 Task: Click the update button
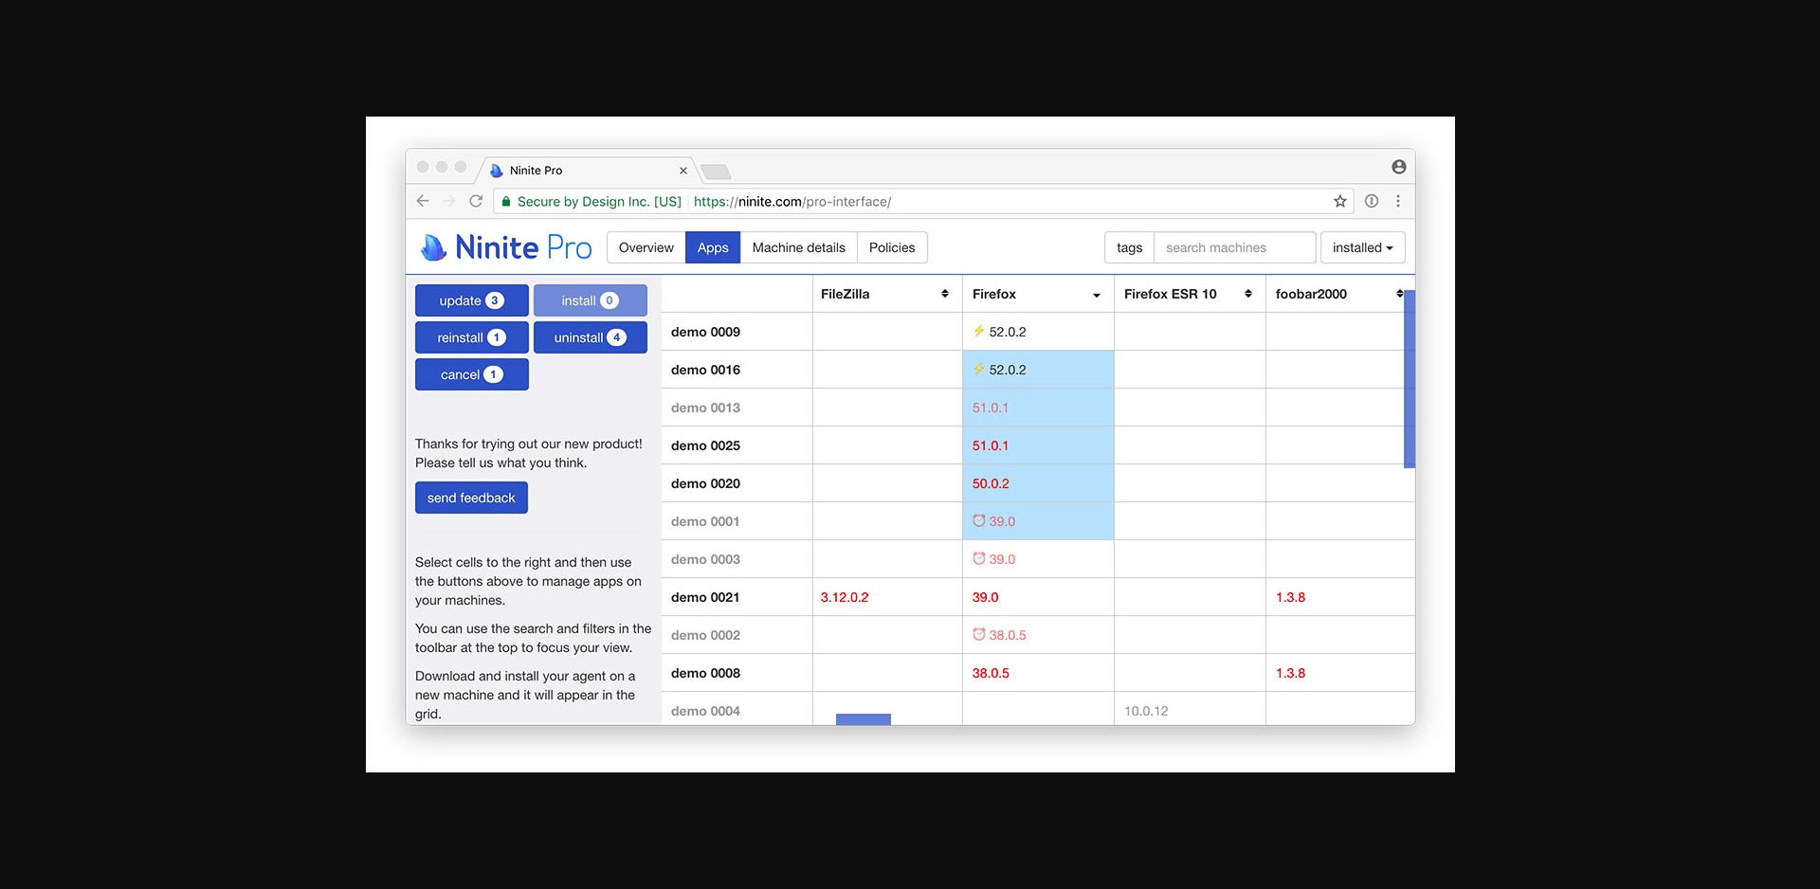pyautogui.click(x=472, y=300)
